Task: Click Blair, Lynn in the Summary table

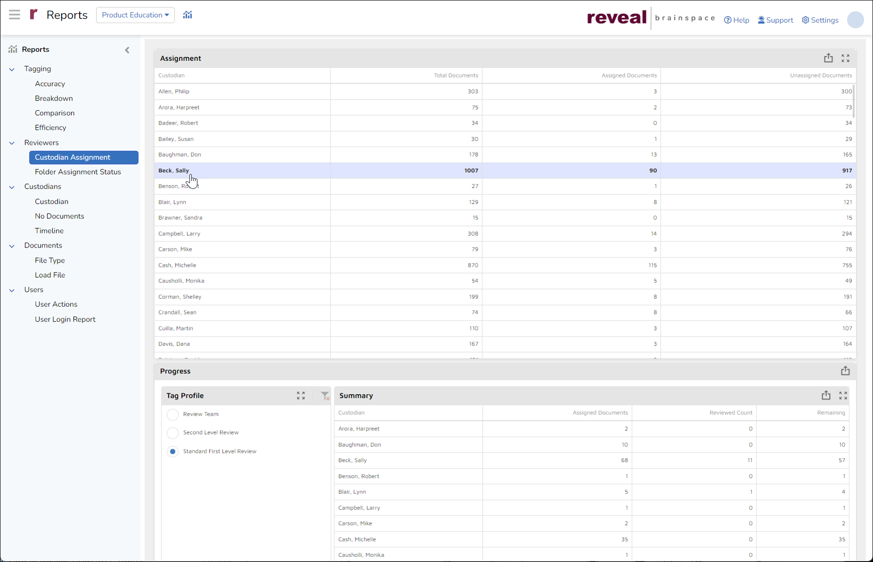Action: pyautogui.click(x=352, y=491)
